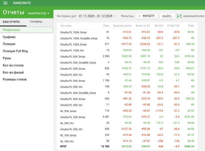Select the Кэш отчеты tab

[x=11, y=22]
